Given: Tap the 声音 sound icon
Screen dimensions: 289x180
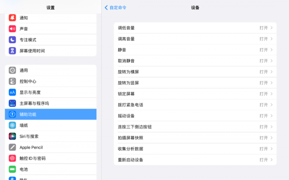Looking at the screenshot, I should pos(13,29).
